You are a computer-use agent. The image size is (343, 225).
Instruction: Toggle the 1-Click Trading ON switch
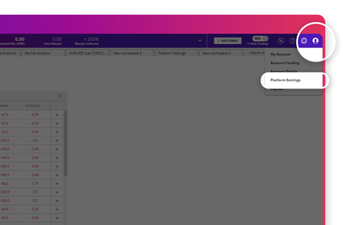[260, 38]
